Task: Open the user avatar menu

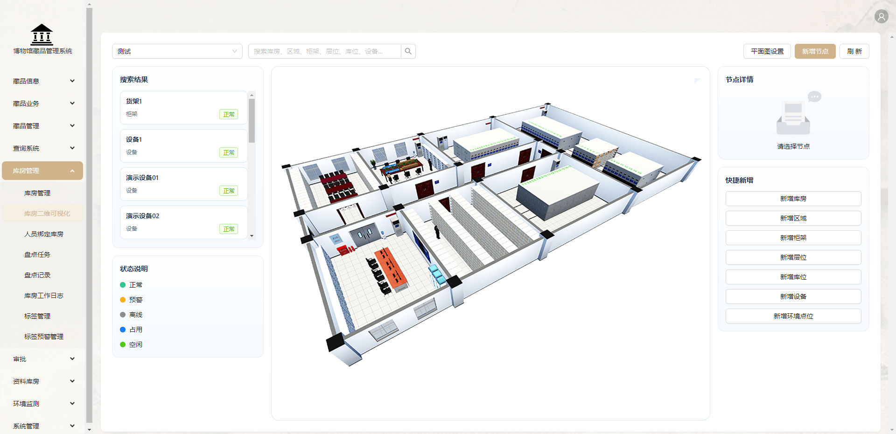Action: tap(881, 17)
